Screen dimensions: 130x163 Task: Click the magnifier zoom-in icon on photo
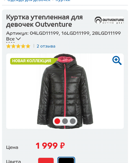(117, 60)
